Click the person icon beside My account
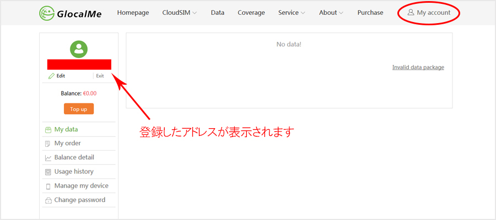The height and width of the screenshot is (220, 496). (x=411, y=13)
